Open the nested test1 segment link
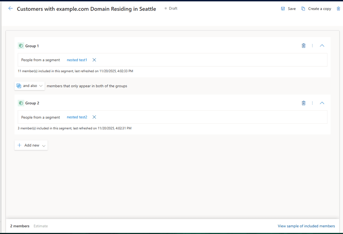This screenshot has height=234, width=343. click(x=77, y=60)
